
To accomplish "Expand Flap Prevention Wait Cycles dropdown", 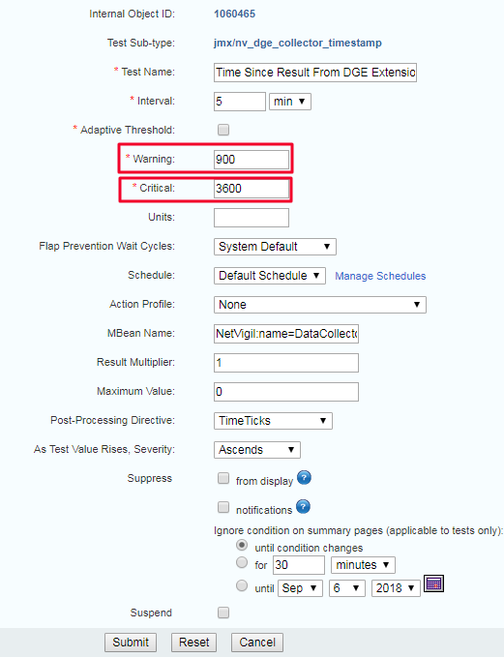I will [275, 247].
